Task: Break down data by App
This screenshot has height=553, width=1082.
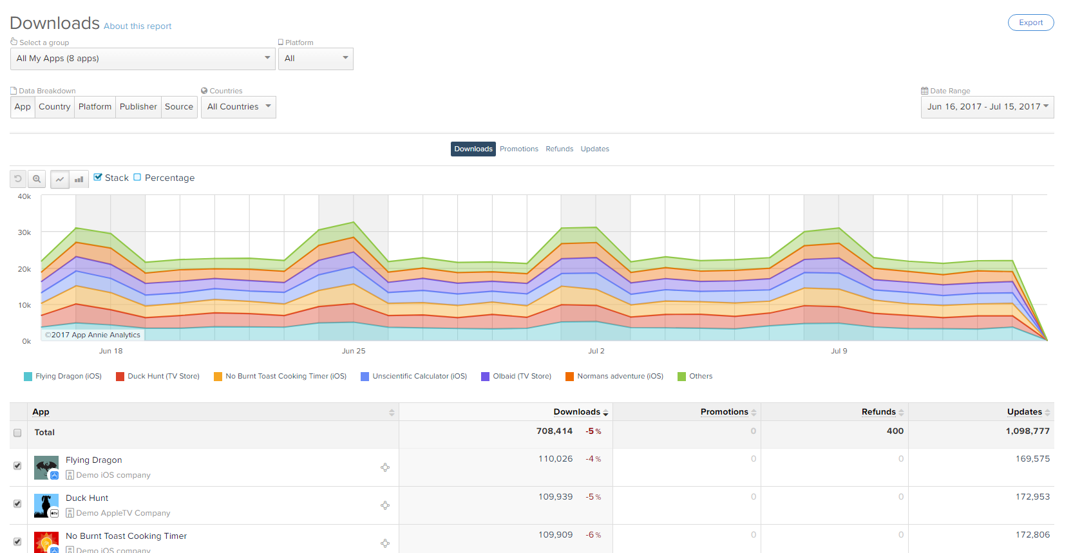Action: (x=23, y=107)
